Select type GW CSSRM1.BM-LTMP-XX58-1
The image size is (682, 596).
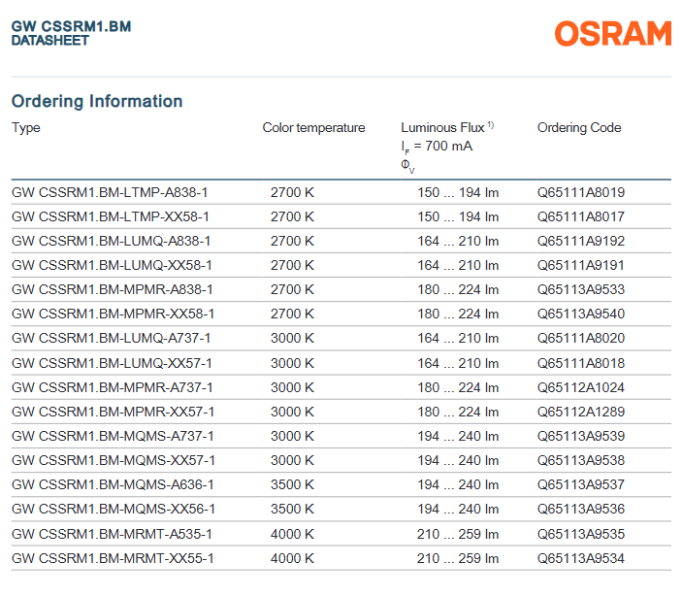pos(111,216)
